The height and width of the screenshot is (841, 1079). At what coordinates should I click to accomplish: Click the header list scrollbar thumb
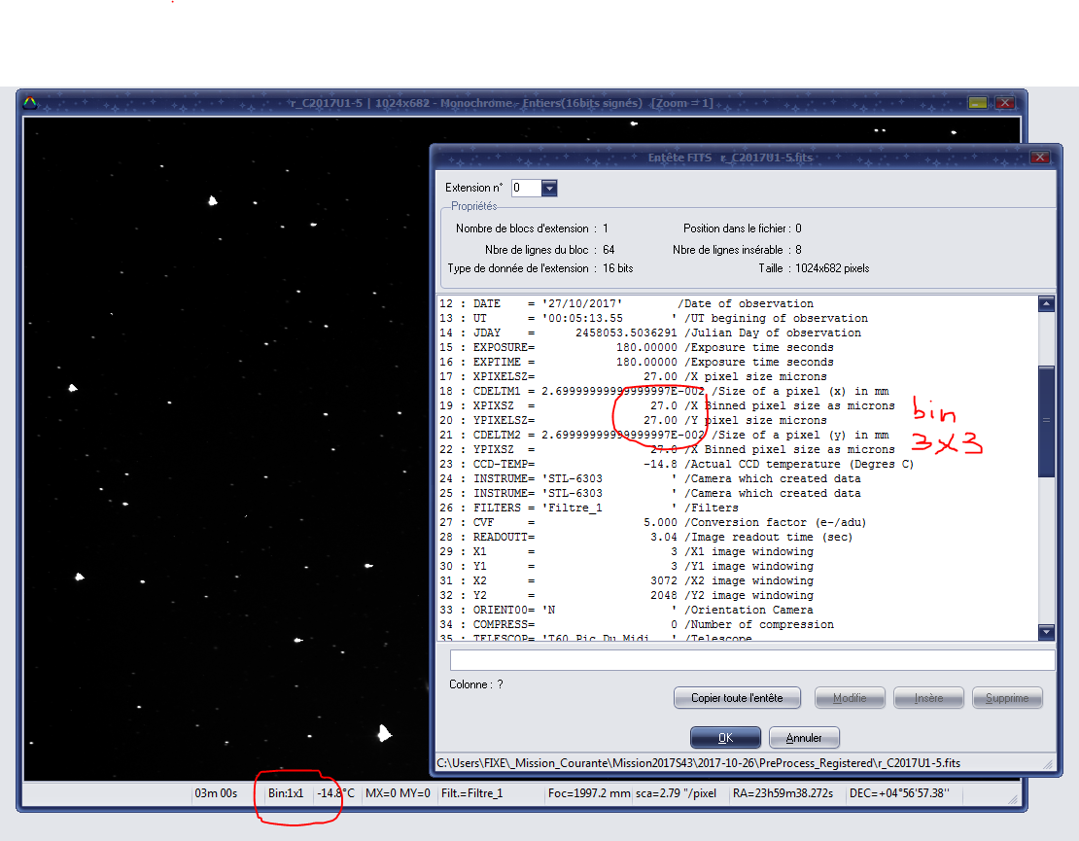pyautogui.click(x=1046, y=420)
